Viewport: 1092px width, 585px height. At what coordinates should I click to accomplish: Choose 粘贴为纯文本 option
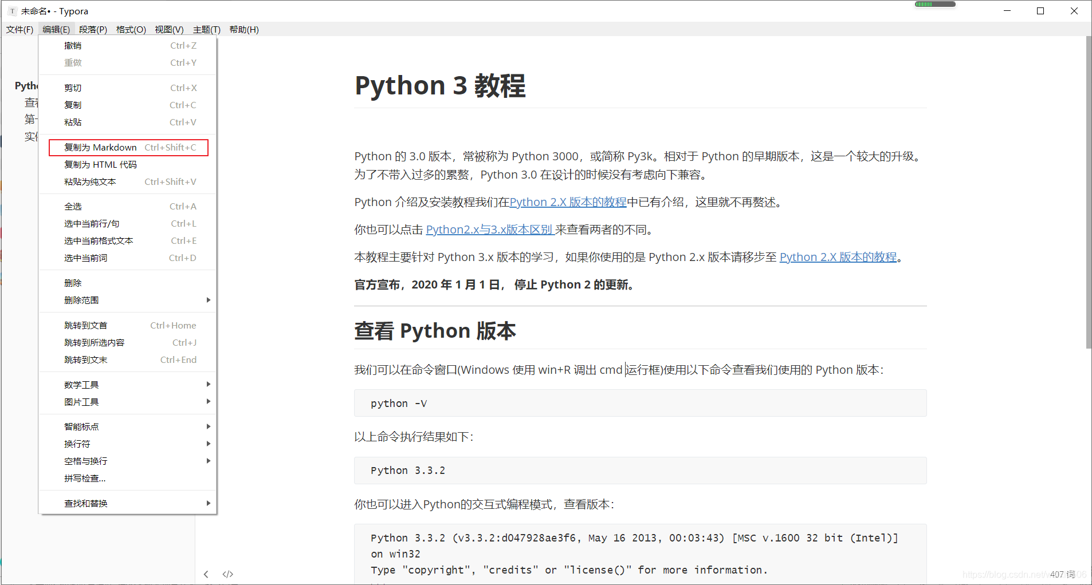pos(128,181)
